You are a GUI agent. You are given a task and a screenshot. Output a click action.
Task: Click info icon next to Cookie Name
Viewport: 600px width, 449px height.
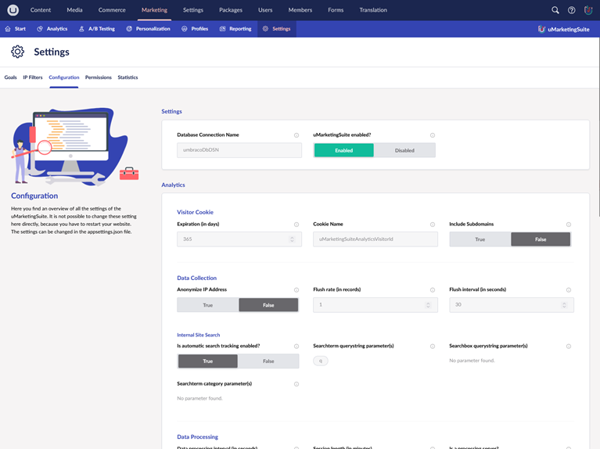[433, 224]
